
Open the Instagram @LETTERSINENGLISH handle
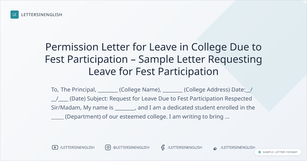click(x=131, y=147)
